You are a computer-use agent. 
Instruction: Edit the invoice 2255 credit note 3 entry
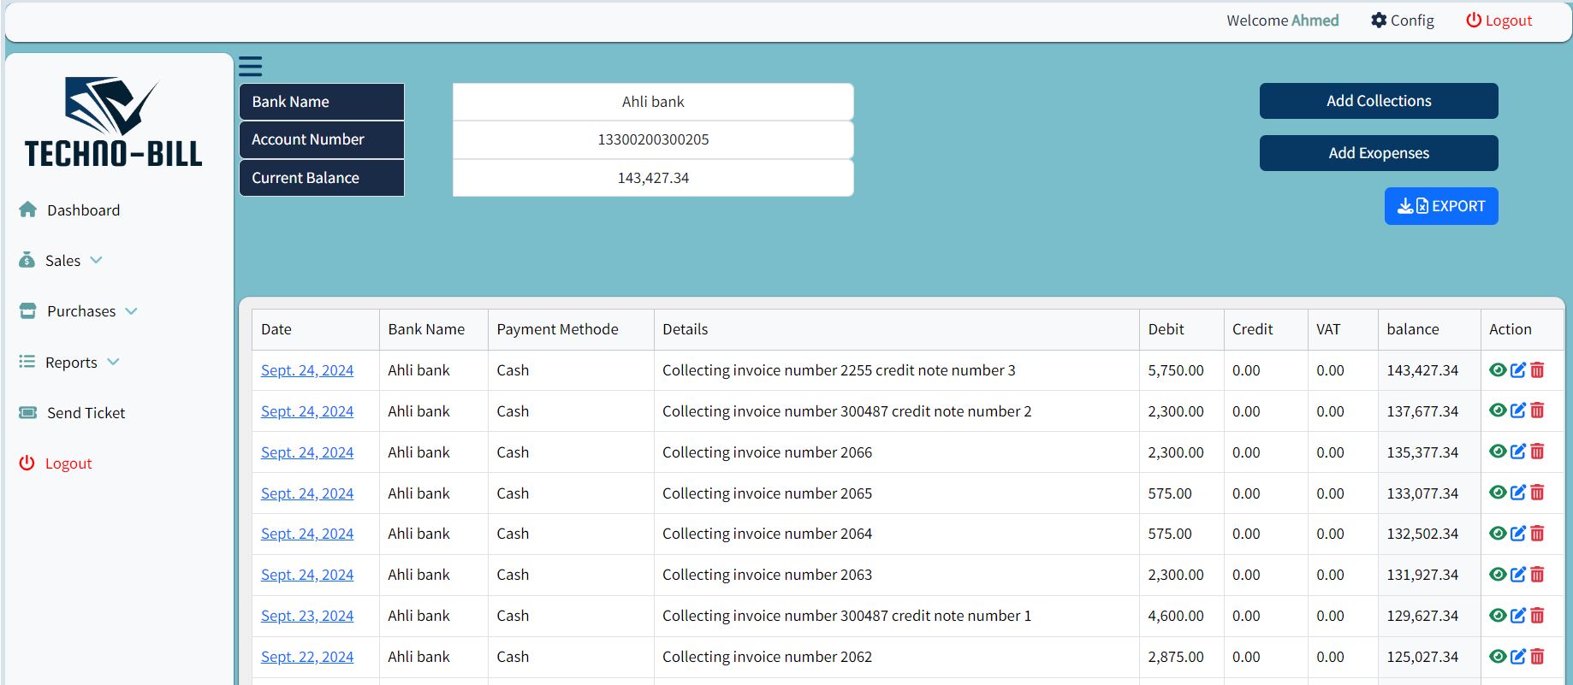coord(1518,369)
